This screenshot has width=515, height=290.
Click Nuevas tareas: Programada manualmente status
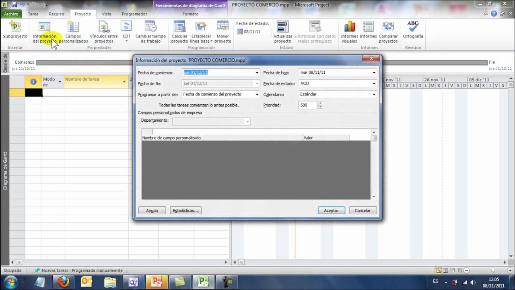tap(78, 270)
